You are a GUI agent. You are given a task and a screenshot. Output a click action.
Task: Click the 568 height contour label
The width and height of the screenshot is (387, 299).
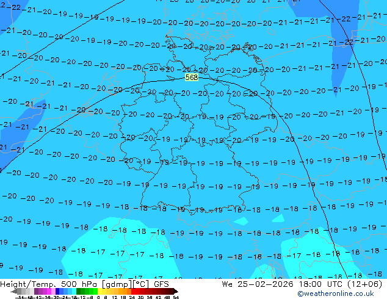click(192, 77)
